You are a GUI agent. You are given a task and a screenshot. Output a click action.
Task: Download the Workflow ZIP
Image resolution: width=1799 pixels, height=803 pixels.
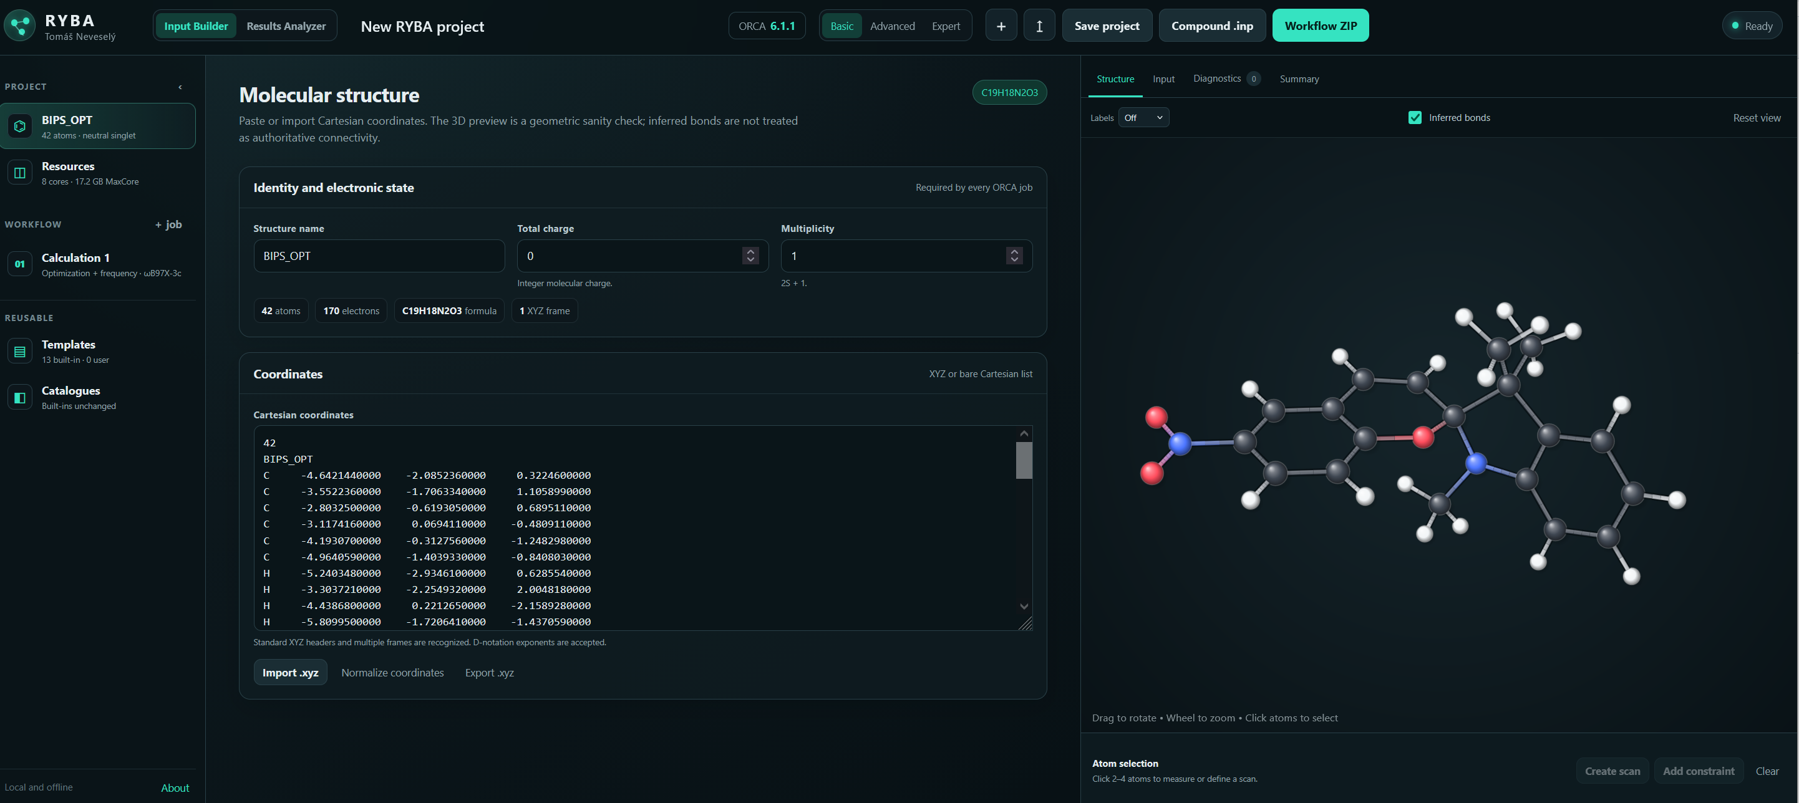[x=1320, y=26]
